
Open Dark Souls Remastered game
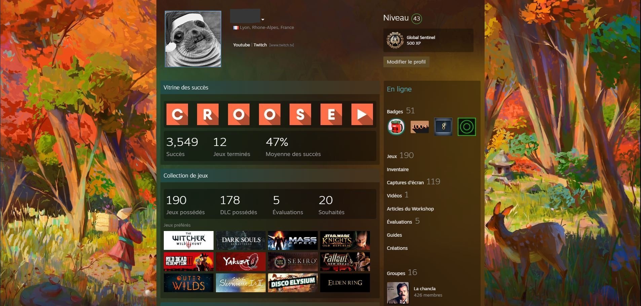(x=241, y=240)
